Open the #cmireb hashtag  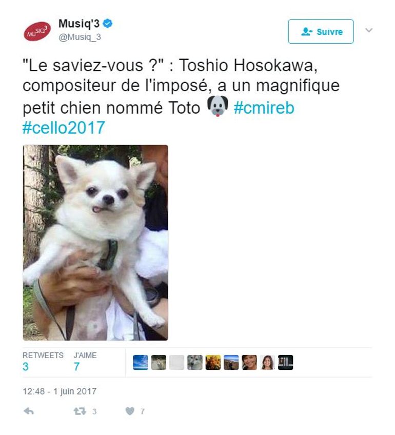264,108
